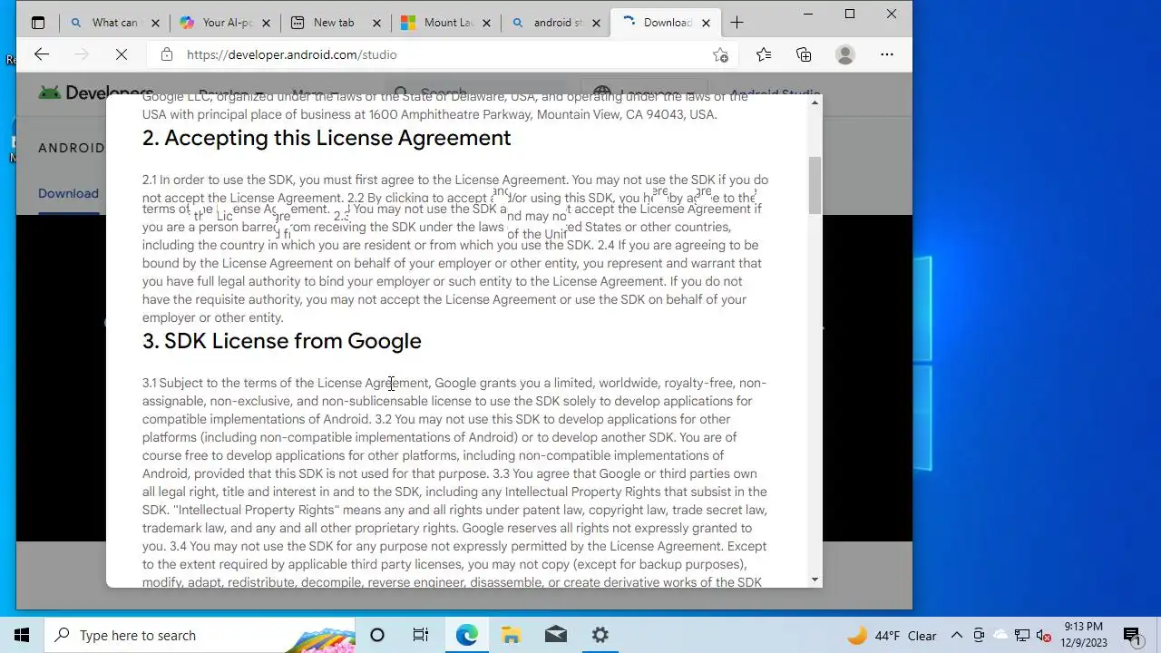Screen dimensions: 1161x653
Task: Switch to the 'New tab' tab
Action: coord(336,23)
